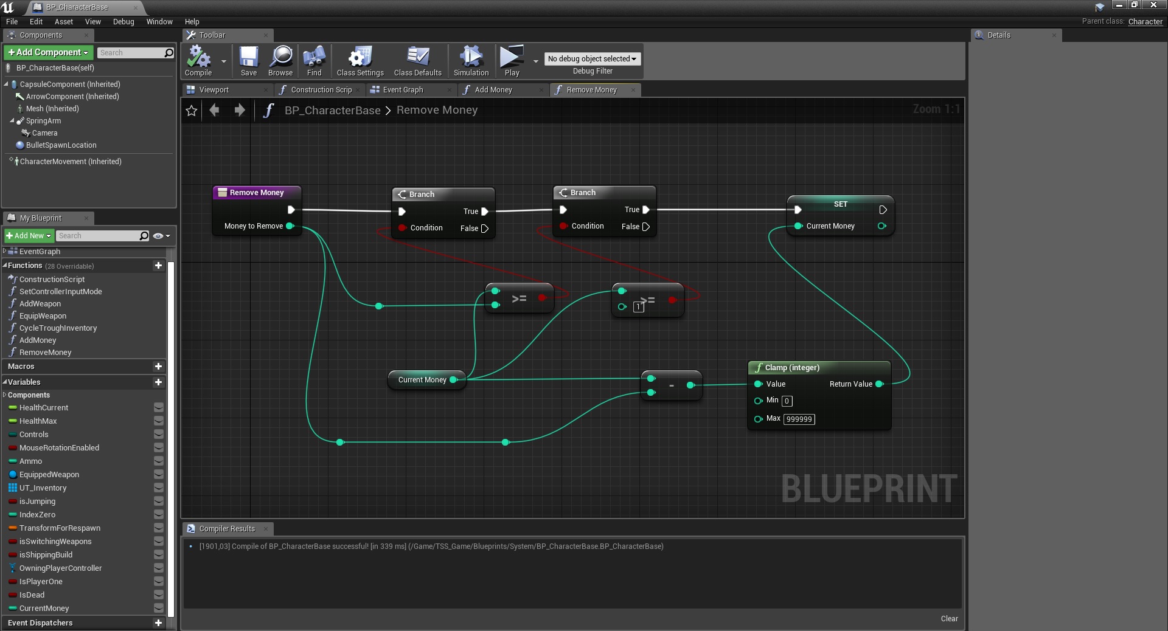Toggle visibility icon next to CurrentMoney variable
This screenshot has width=1168, height=631.
click(159, 609)
